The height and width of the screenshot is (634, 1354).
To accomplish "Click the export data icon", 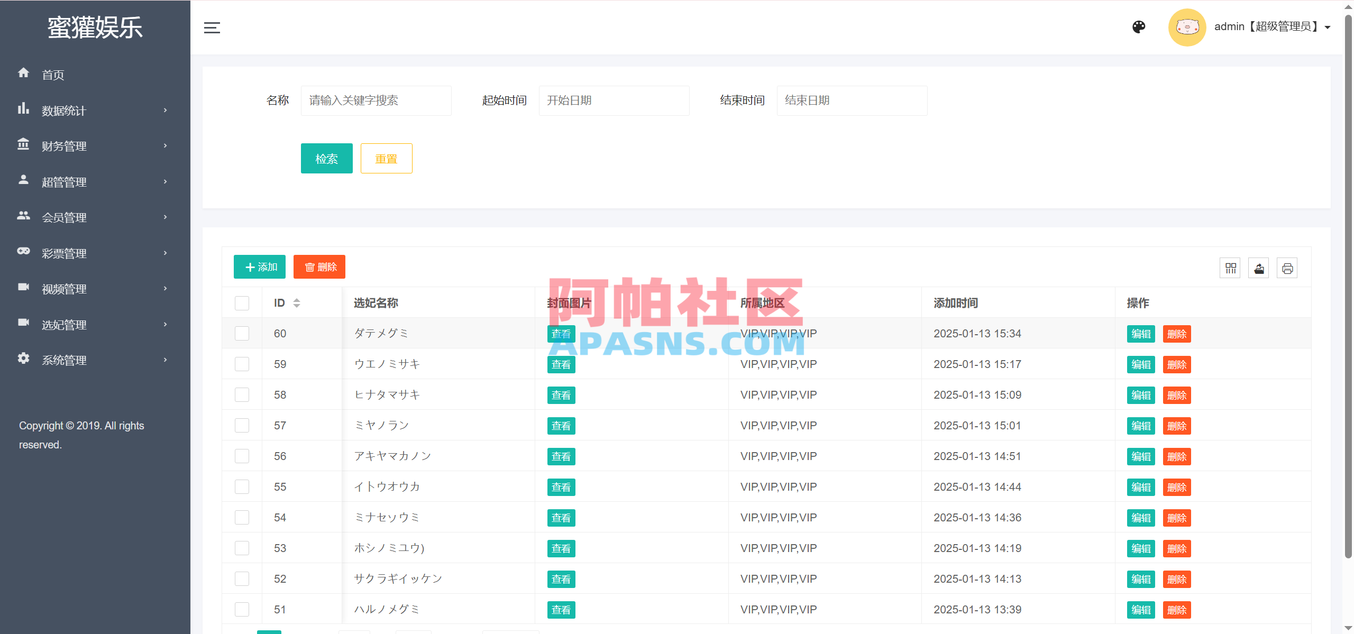I will tap(1259, 268).
